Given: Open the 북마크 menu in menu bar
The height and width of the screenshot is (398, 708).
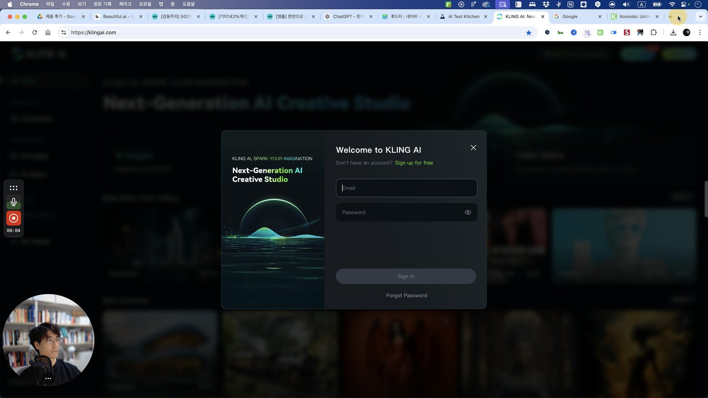Looking at the screenshot, I should click(125, 4).
